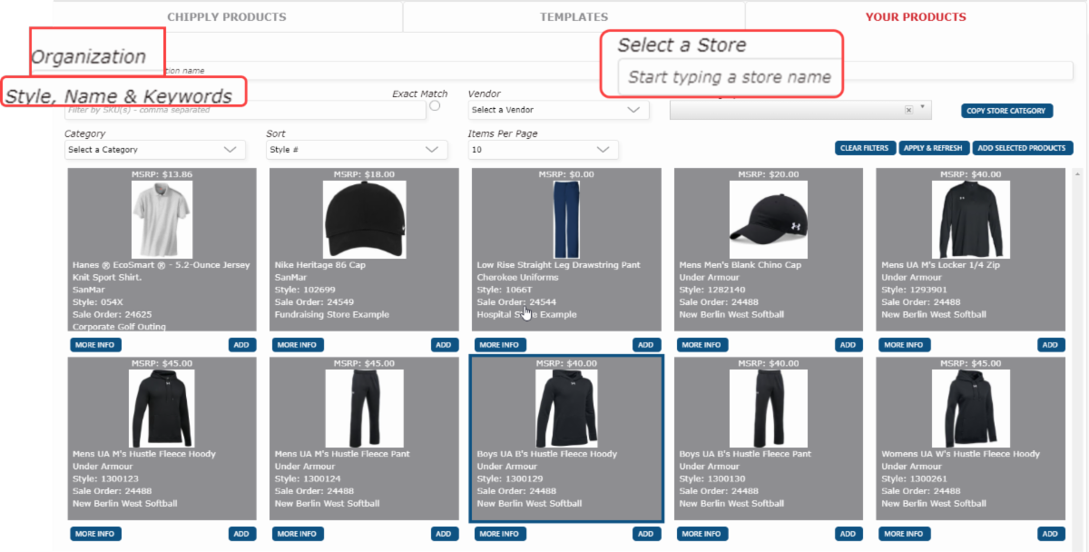Viewport: 1089px width, 552px height.
Task: Select the Low Rise Drawstring Pant image
Action: pos(566,219)
